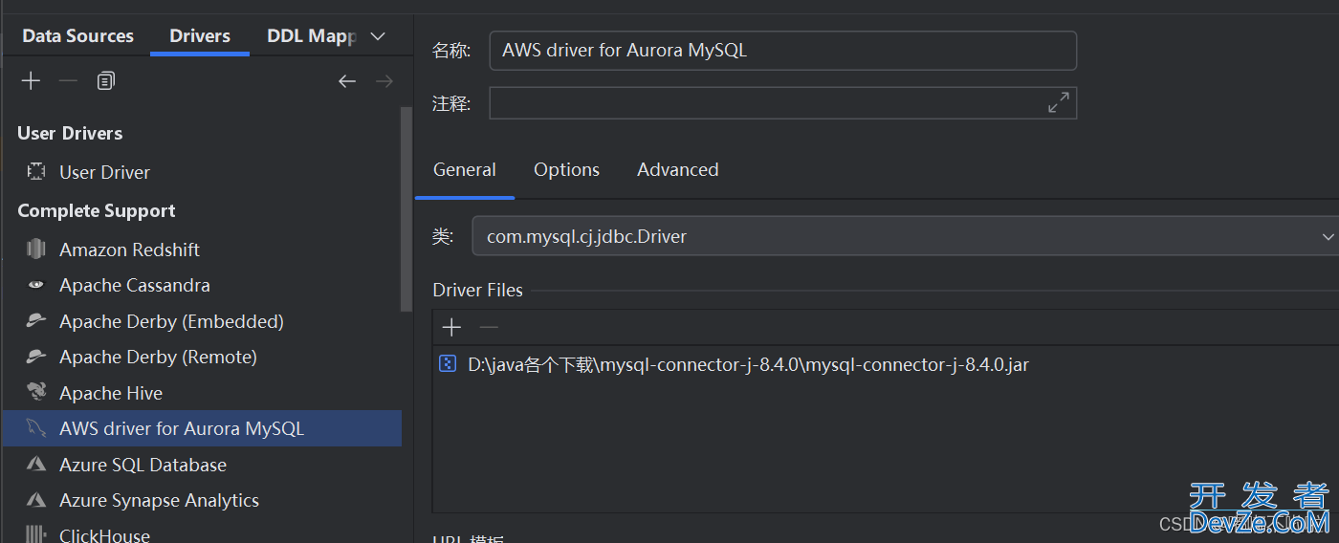Select ClickHouse driver
The width and height of the screenshot is (1339, 543).
(201, 533)
